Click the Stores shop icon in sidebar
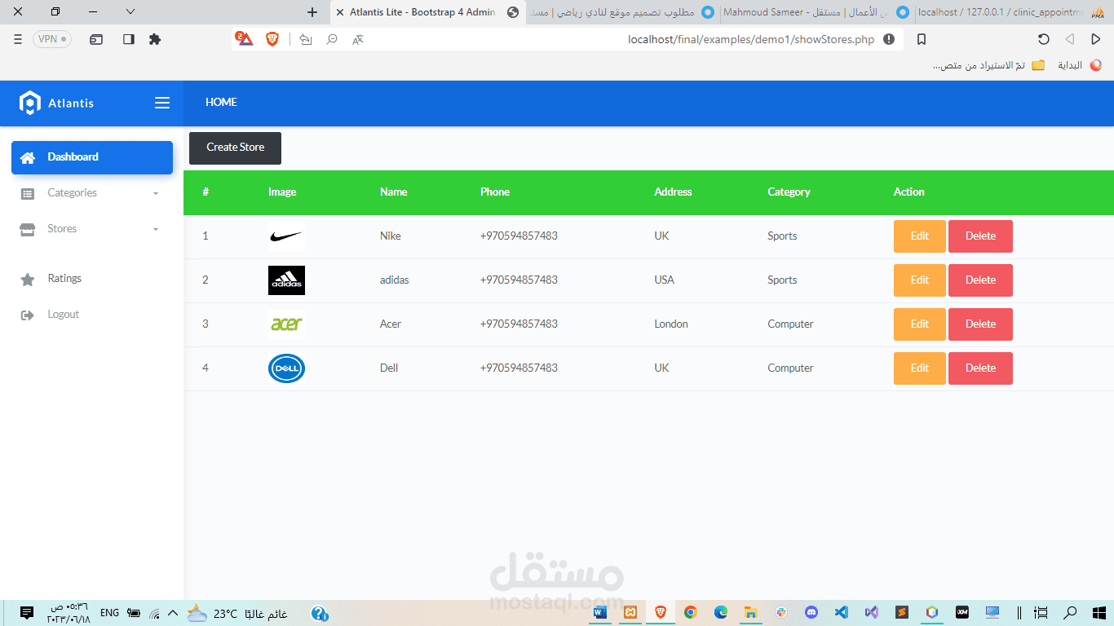 (28, 230)
